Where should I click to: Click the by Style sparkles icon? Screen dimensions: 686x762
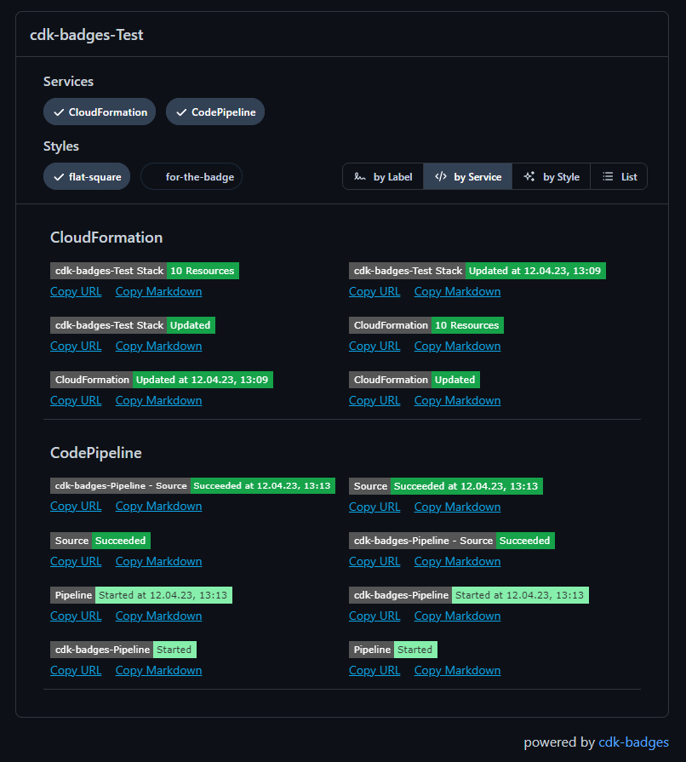(x=529, y=176)
